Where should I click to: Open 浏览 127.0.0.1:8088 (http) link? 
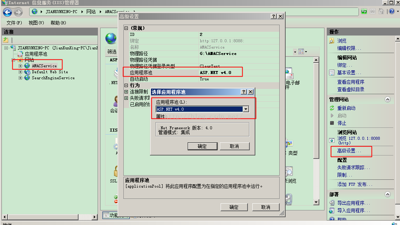coord(359,140)
